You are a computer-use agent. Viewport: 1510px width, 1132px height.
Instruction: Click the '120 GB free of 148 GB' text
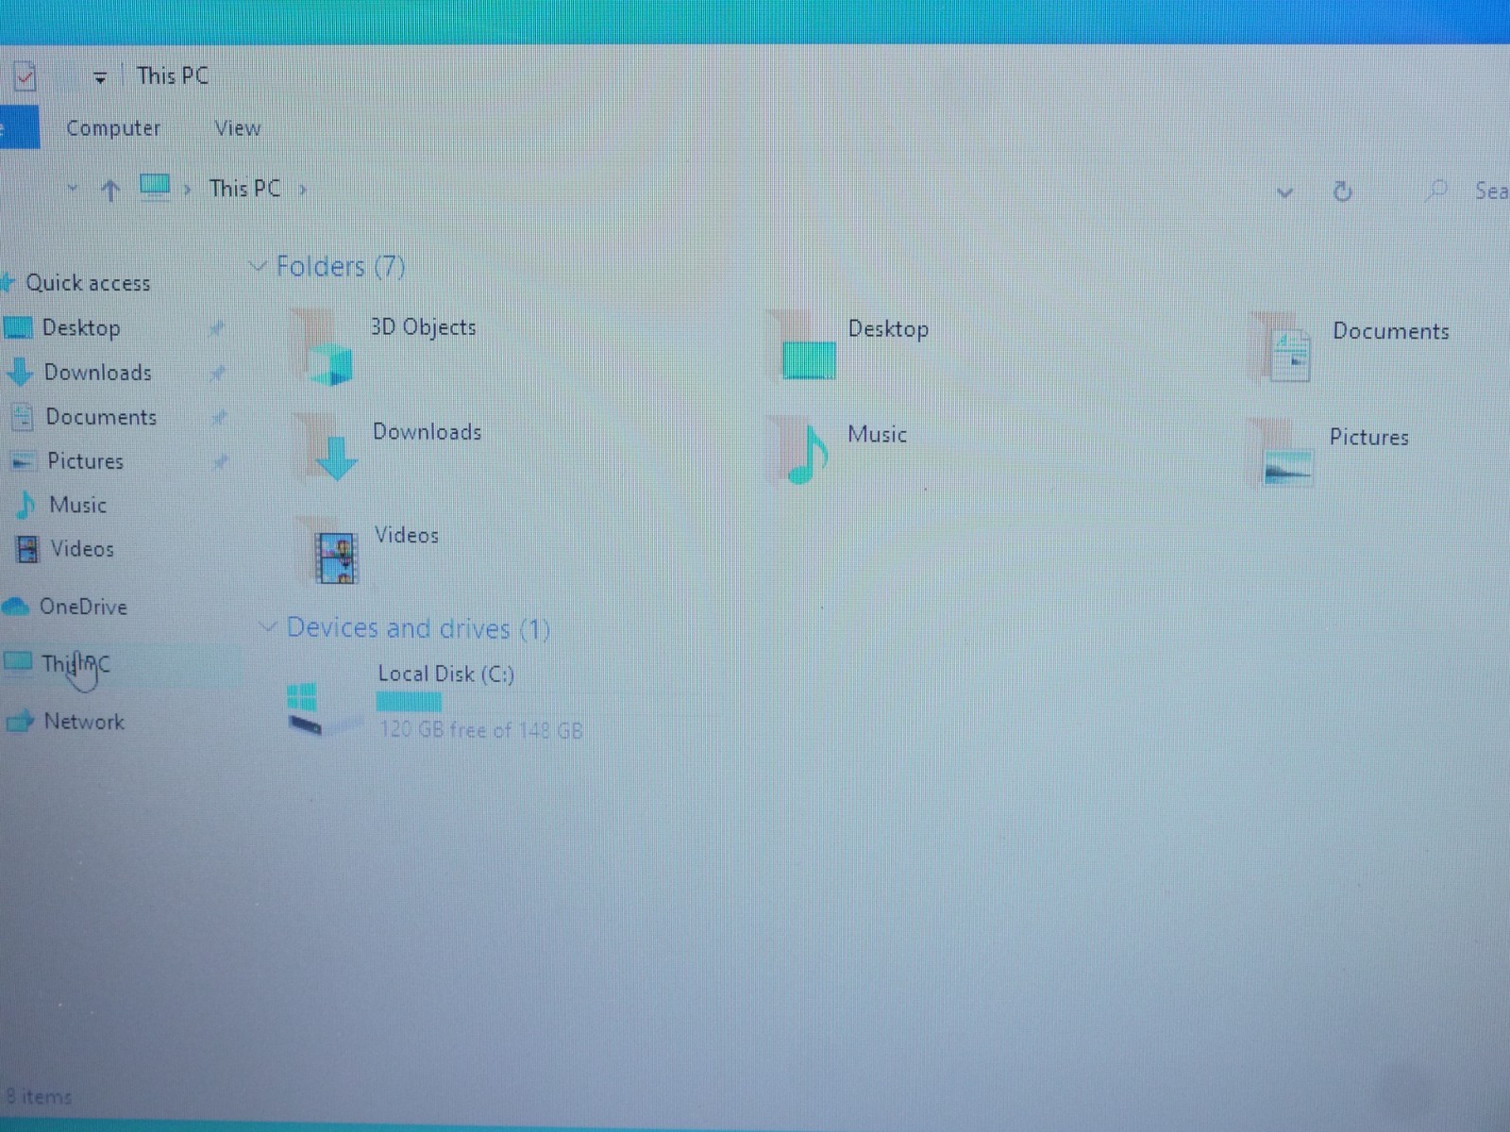click(x=480, y=730)
